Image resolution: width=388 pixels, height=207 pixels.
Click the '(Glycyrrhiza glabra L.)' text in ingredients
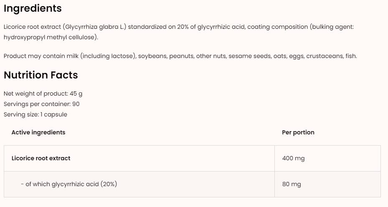point(95,27)
